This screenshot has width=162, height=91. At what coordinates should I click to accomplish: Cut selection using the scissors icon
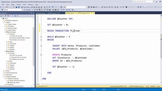click(45, 7)
